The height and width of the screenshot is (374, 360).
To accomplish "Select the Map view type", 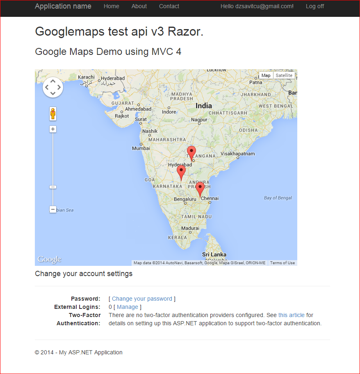I will point(266,75).
